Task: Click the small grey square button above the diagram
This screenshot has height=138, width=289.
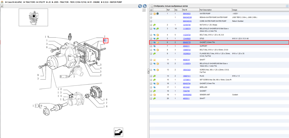Action: (144, 10)
